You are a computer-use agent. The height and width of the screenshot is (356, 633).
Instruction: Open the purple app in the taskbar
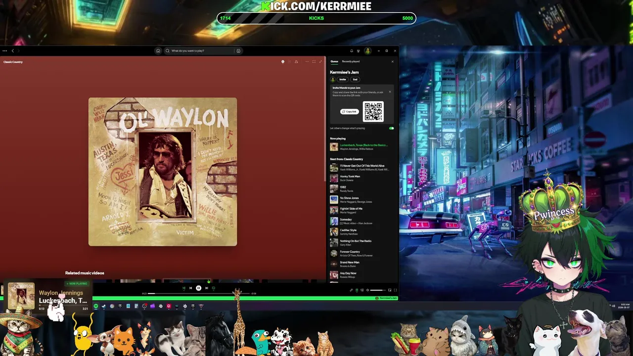click(152, 306)
